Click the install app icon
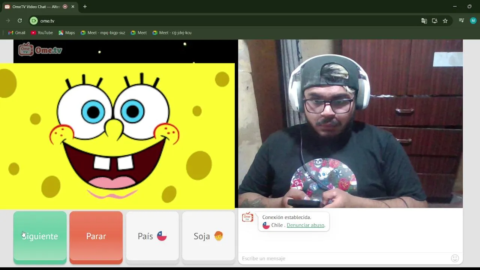Image resolution: width=480 pixels, height=270 pixels. pos(435,21)
